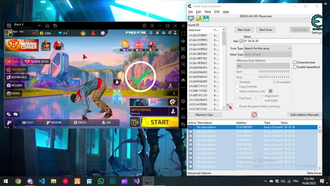Open multi-instance icon in Black X title bar
This screenshot has height=186, width=330.
pos(55,26)
